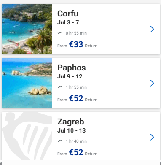Choose the Jul 3 - 7 date range
The width and height of the screenshot is (161, 165).
68,22
